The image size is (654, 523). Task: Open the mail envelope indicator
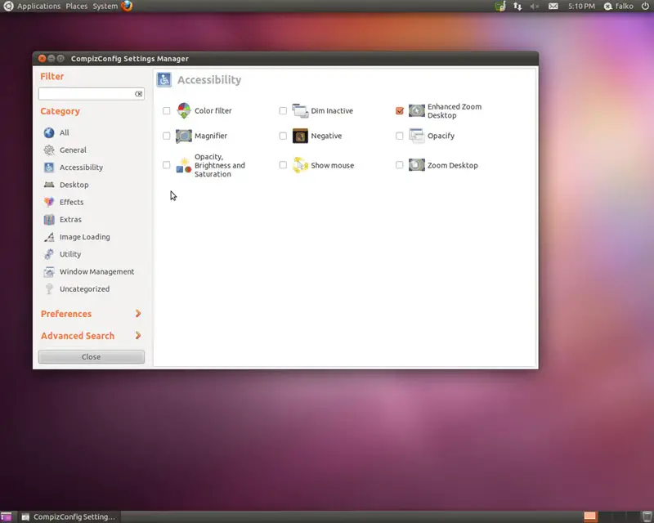coord(553,7)
